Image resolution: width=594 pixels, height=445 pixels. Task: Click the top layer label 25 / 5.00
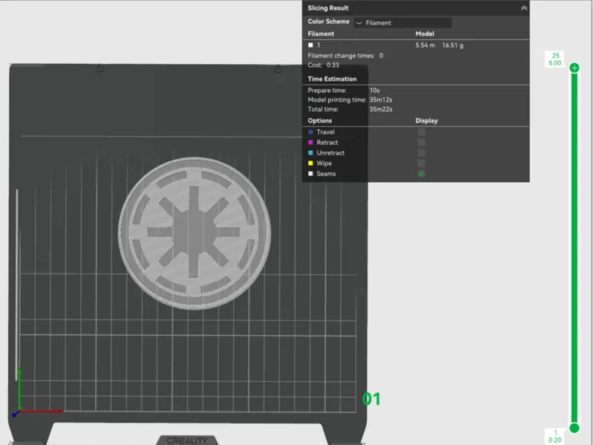[x=555, y=59]
